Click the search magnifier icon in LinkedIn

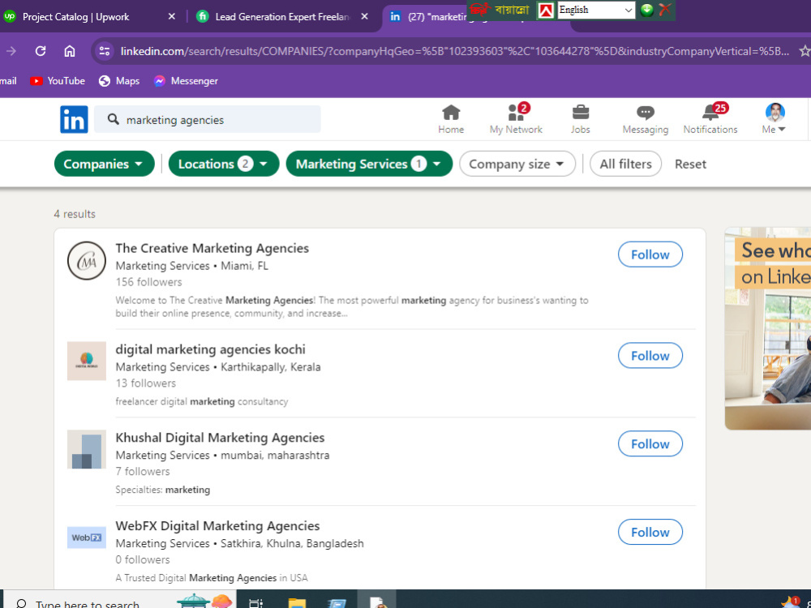pos(114,119)
